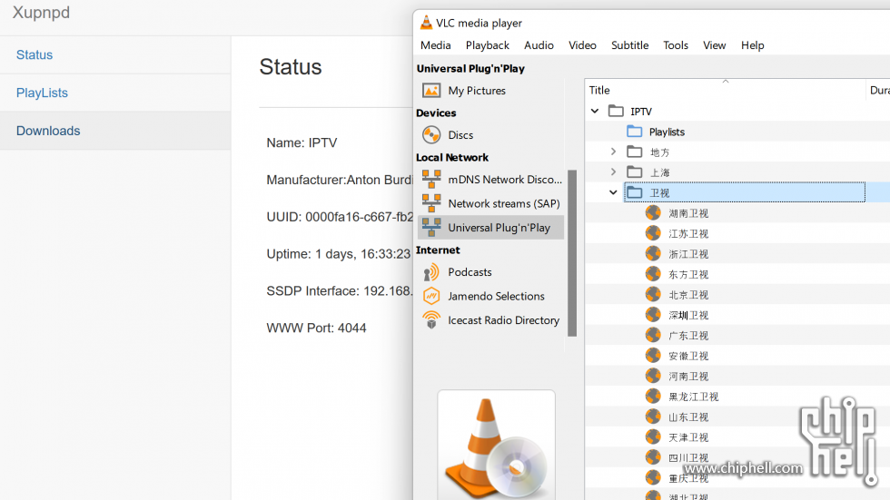Collapse the 卫视 folder node
This screenshot has height=500, width=890.
(x=613, y=192)
